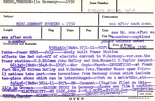The width and height of the screenshot is (155, 101).
Task: Click the Subject field label
Action: 8,16
